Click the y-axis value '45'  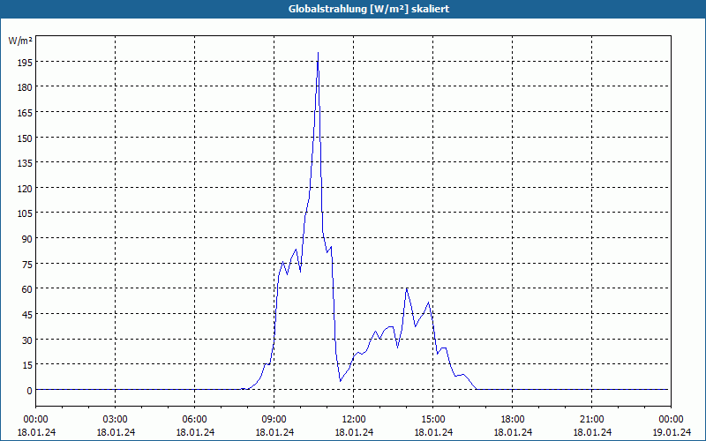tap(27, 315)
